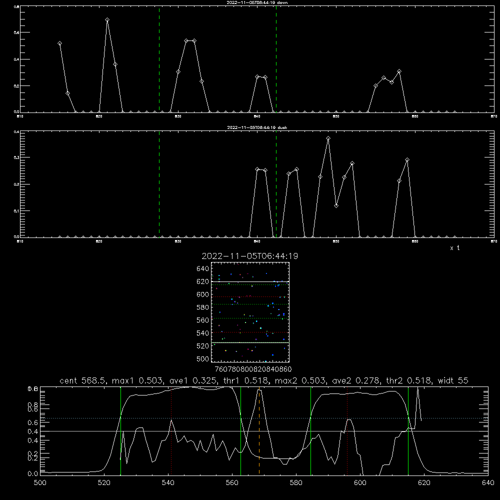Click tick label 580 on profile plot x-axis
500x500 pixels.
tap(296, 483)
